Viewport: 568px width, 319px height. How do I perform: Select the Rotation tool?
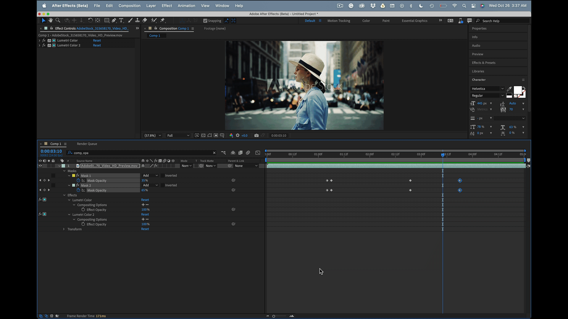coord(90,20)
